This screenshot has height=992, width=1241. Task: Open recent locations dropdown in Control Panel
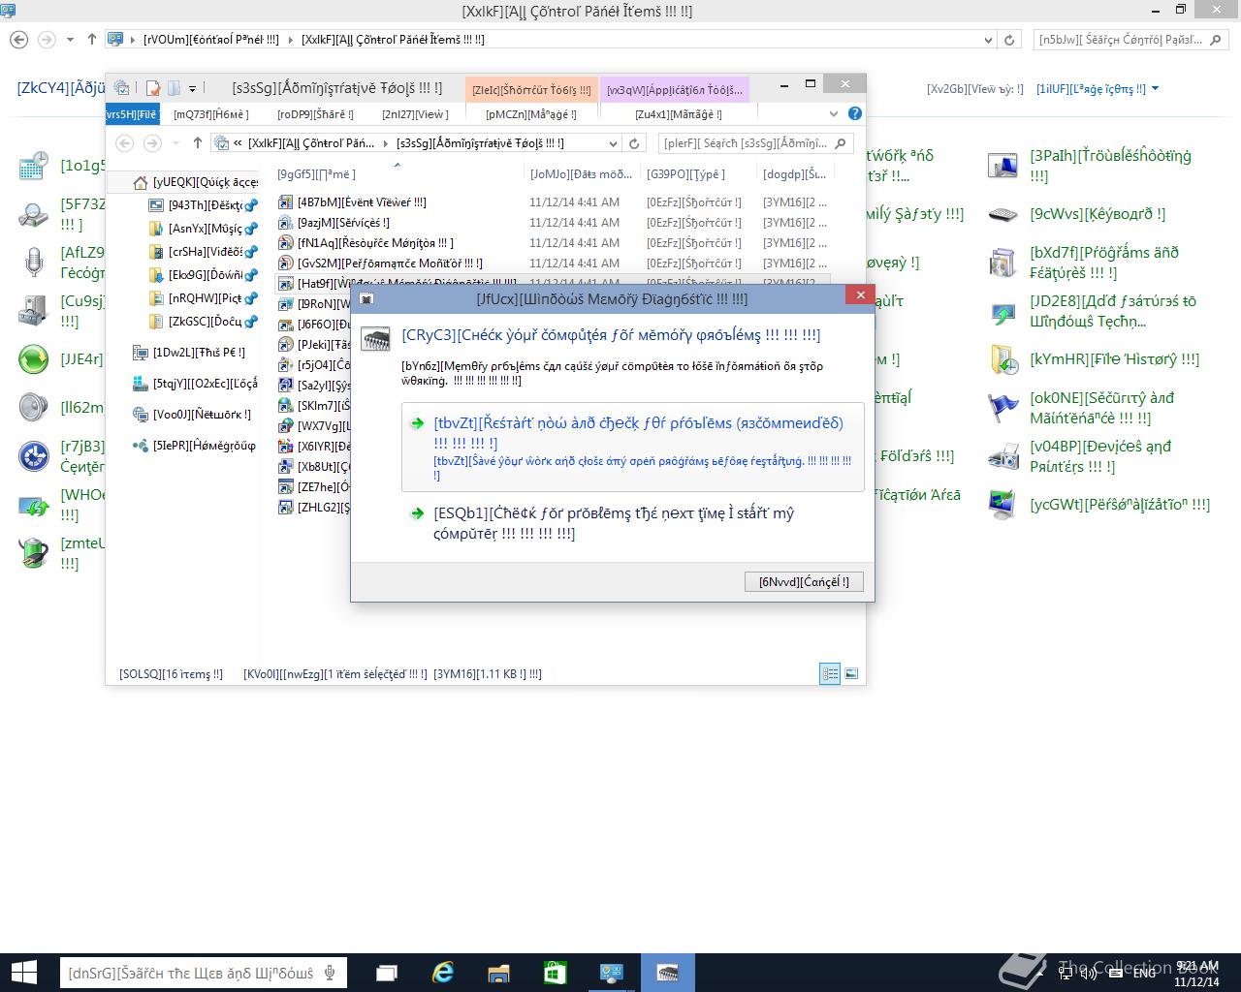pos(70,40)
